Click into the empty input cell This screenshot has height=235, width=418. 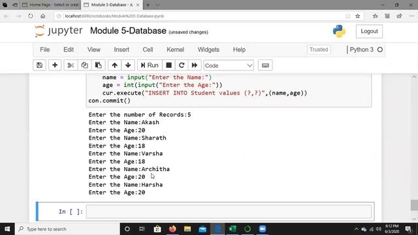pos(229,211)
